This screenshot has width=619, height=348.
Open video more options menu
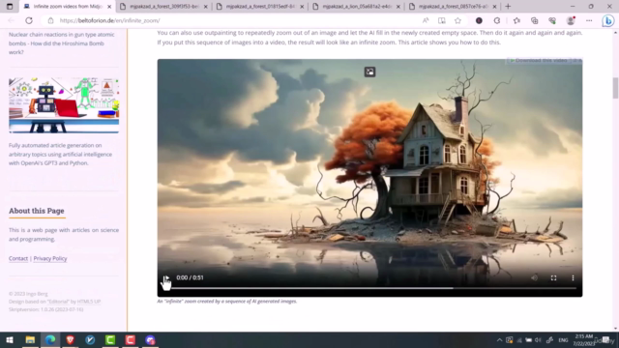coord(573,277)
